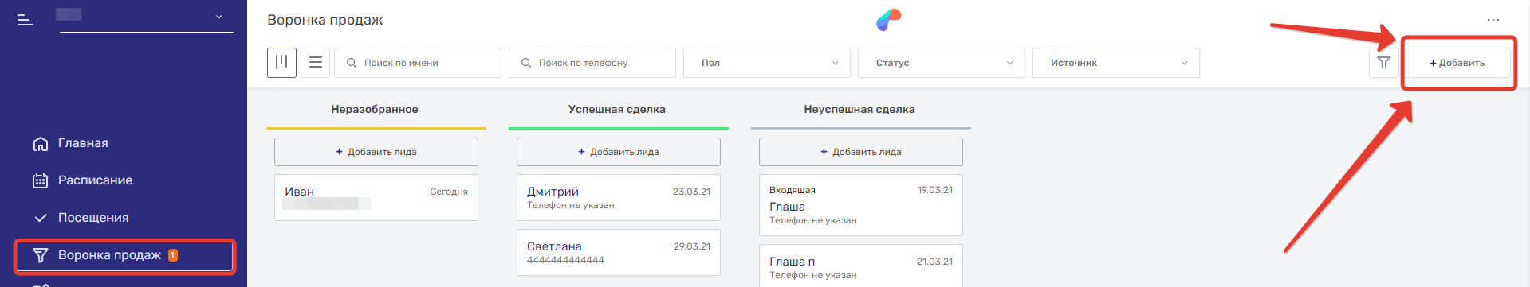The width and height of the screenshot is (1530, 287).
Task: Select Воронка продаж menu item
Action: point(124,255)
